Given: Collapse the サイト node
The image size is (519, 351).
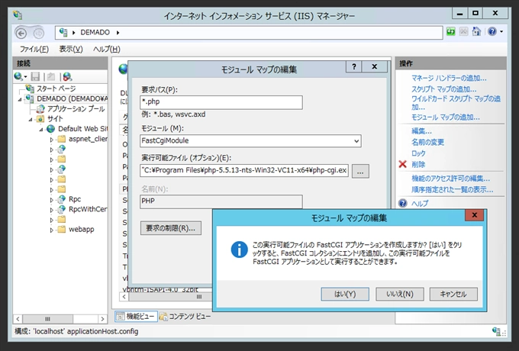Looking at the screenshot, I should [x=31, y=120].
